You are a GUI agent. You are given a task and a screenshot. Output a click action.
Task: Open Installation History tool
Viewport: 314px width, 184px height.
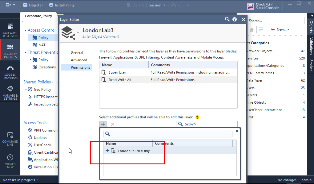[x=43, y=167]
